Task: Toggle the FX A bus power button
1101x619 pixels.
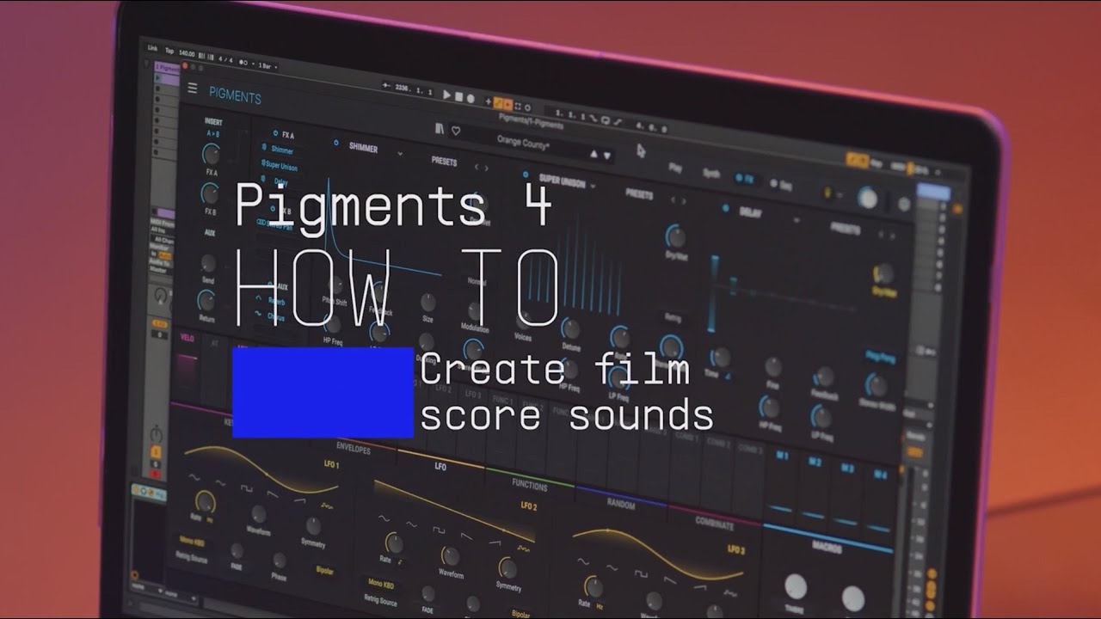Action: coord(274,134)
